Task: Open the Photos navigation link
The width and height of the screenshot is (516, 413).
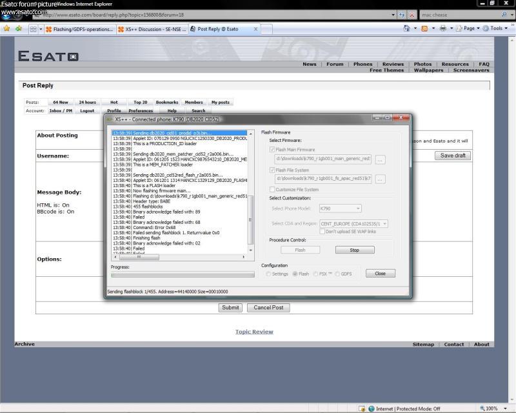Action: (422, 65)
